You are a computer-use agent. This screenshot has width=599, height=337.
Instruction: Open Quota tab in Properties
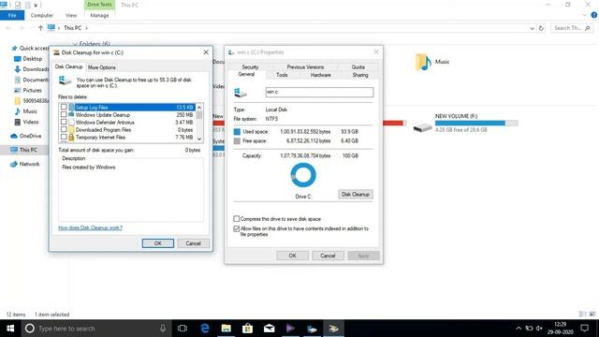[358, 66]
